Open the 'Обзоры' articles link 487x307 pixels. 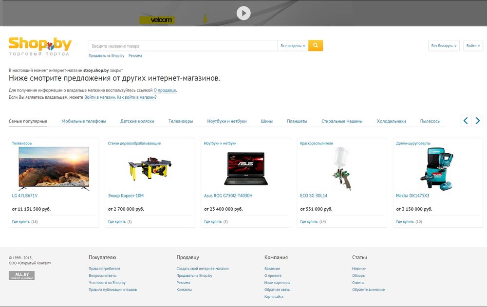click(359, 276)
